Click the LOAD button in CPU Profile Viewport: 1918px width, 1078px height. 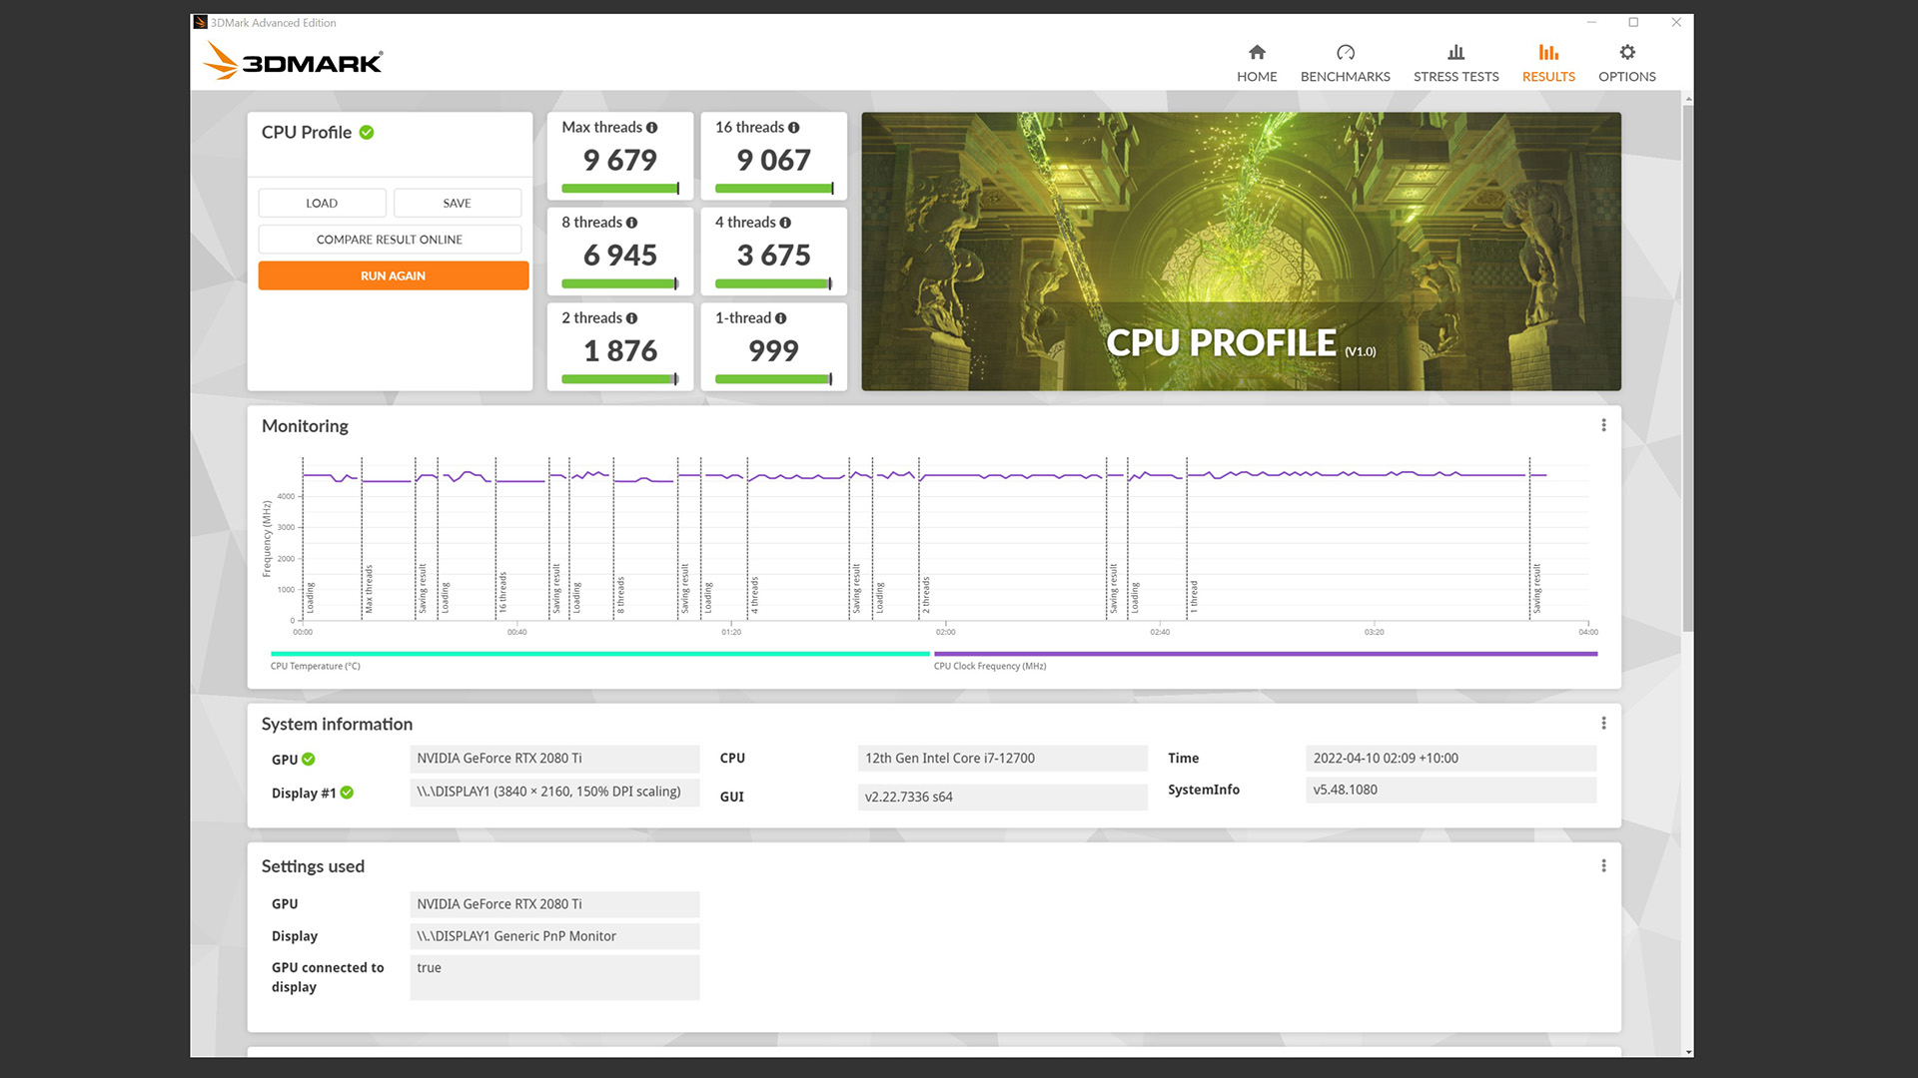322,203
